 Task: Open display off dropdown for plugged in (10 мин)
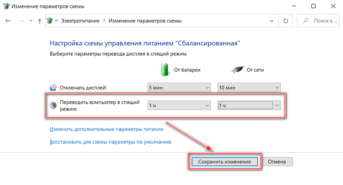(x=249, y=87)
